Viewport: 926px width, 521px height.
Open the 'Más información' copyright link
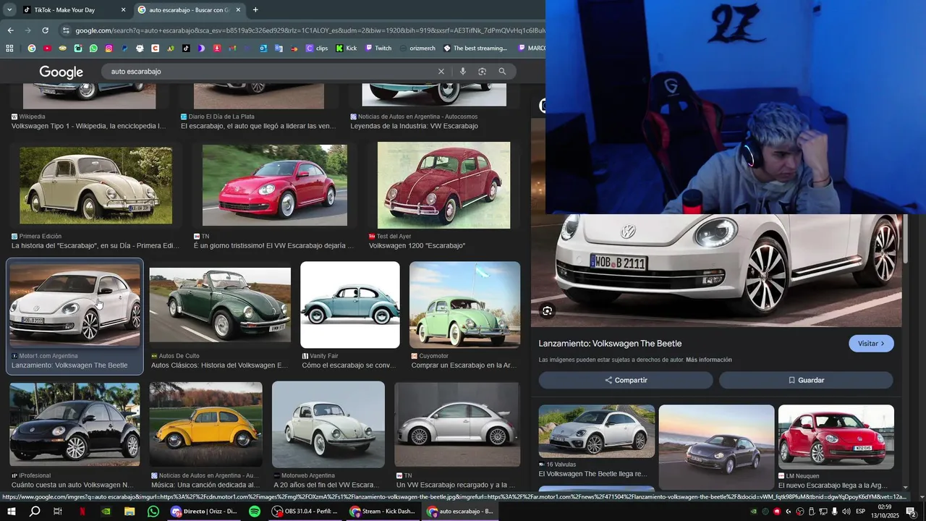pos(709,360)
